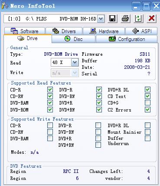Check DVD+R write feature checkbox
Image resolution: width=160 pixels, height=186 pixels.
[x=98, y=139]
